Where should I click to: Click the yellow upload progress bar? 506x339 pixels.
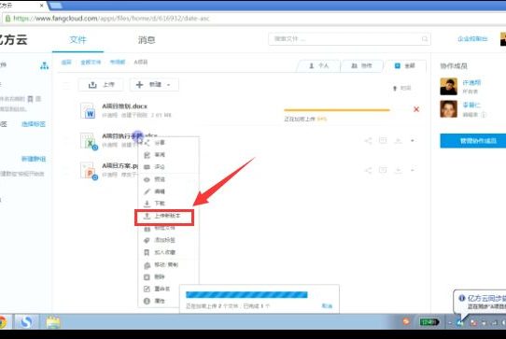[x=337, y=110]
